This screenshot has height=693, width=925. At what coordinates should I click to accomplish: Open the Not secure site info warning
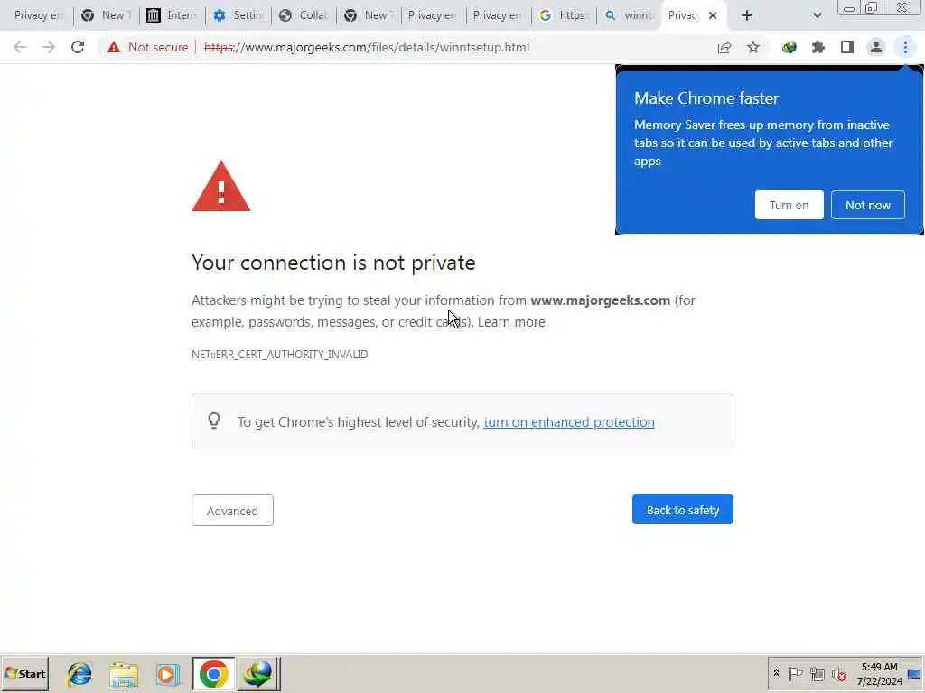(148, 47)
